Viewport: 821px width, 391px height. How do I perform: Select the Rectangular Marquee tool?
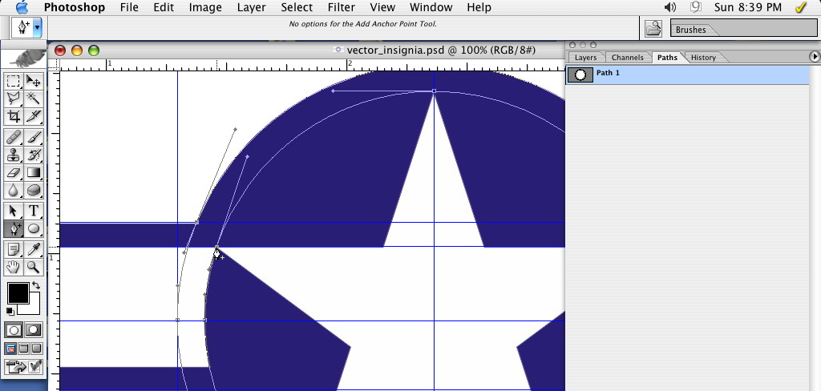pyautogui.click(x=14, y=81)
